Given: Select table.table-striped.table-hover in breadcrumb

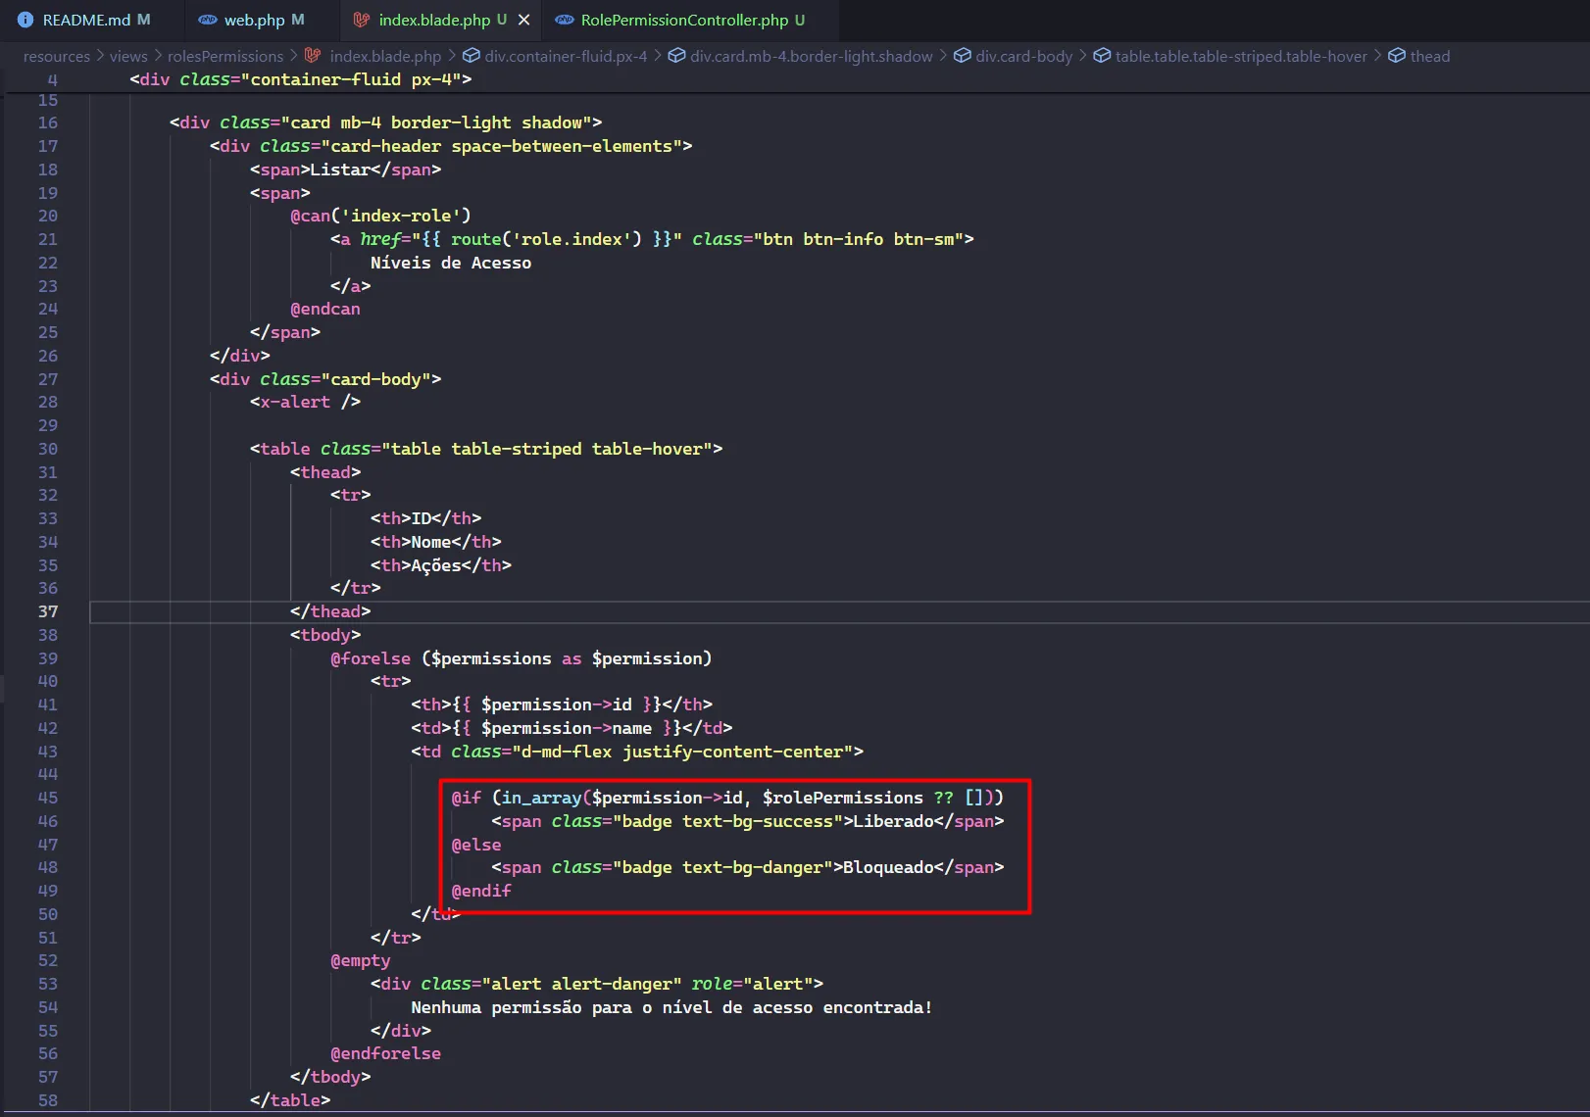Looking at the screenshot, I should tap(1240, 56).
